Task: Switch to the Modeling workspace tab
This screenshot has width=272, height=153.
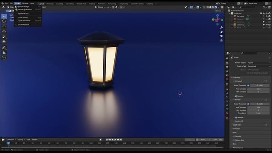Action: tap(50, 4)
